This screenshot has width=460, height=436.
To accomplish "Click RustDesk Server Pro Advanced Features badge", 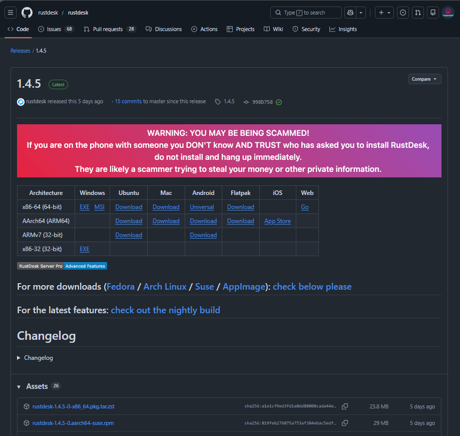I will tap(62, 266).
